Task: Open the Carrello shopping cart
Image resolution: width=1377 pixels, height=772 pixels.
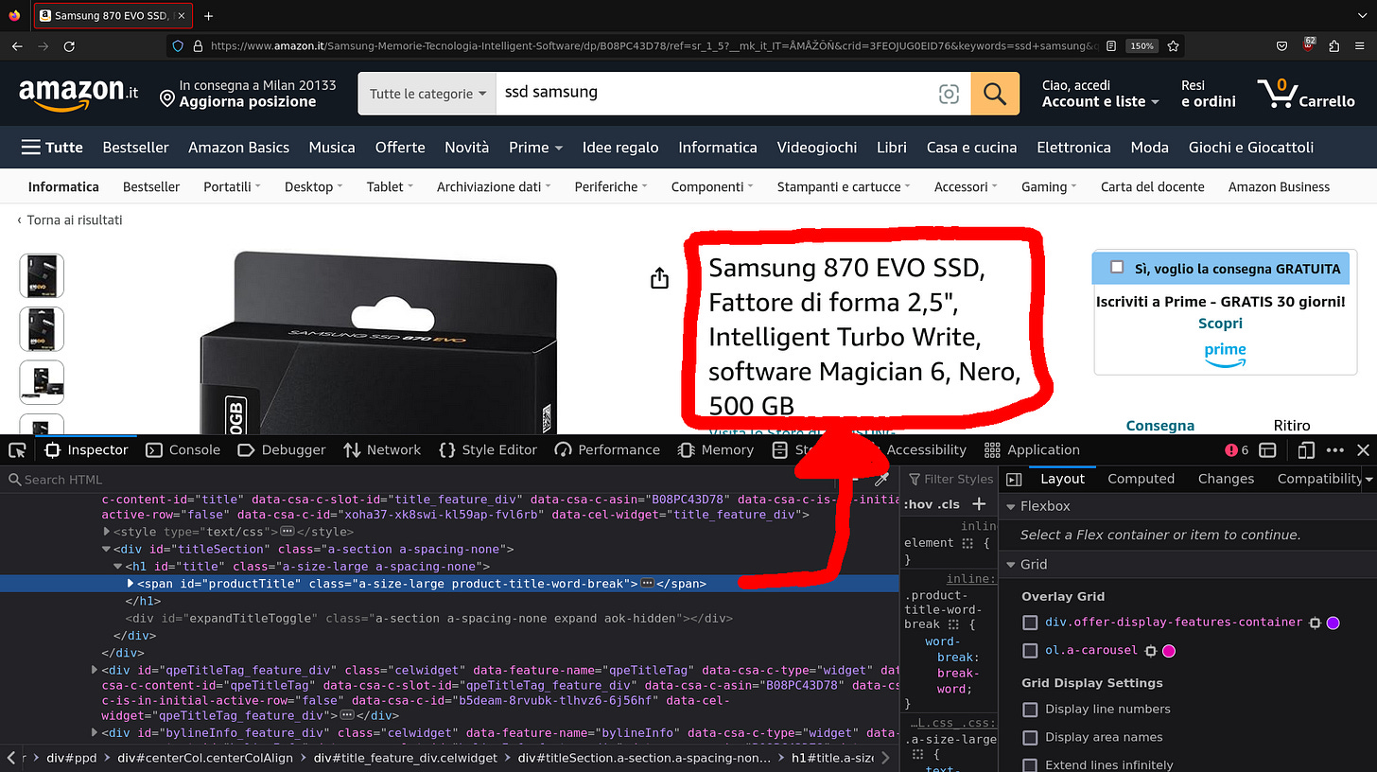Action: [1306, 93]
